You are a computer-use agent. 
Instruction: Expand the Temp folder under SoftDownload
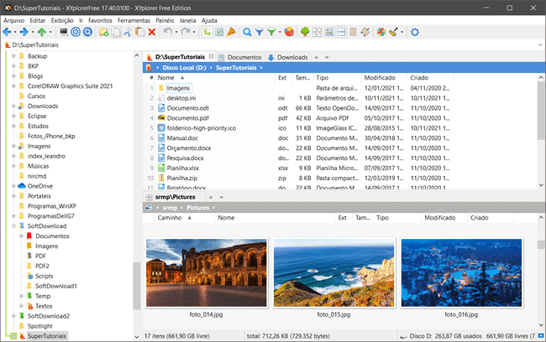(21, 296)
